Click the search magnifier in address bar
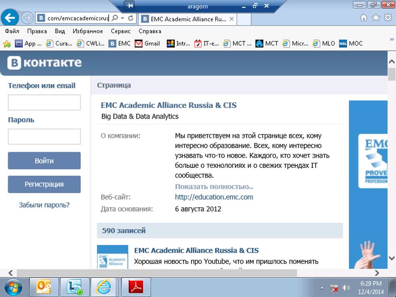 (114, 18)
